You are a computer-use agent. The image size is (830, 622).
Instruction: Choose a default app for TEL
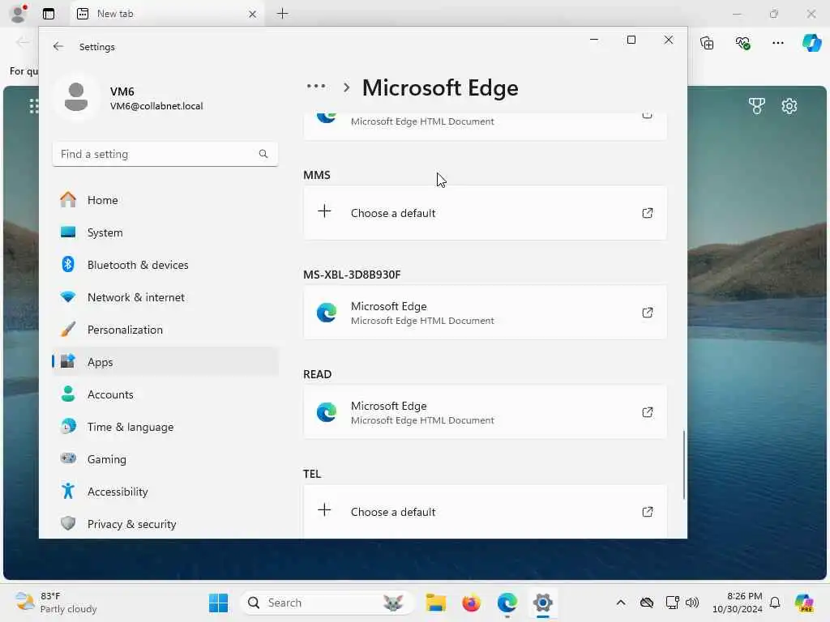click(x=485, y=512)
